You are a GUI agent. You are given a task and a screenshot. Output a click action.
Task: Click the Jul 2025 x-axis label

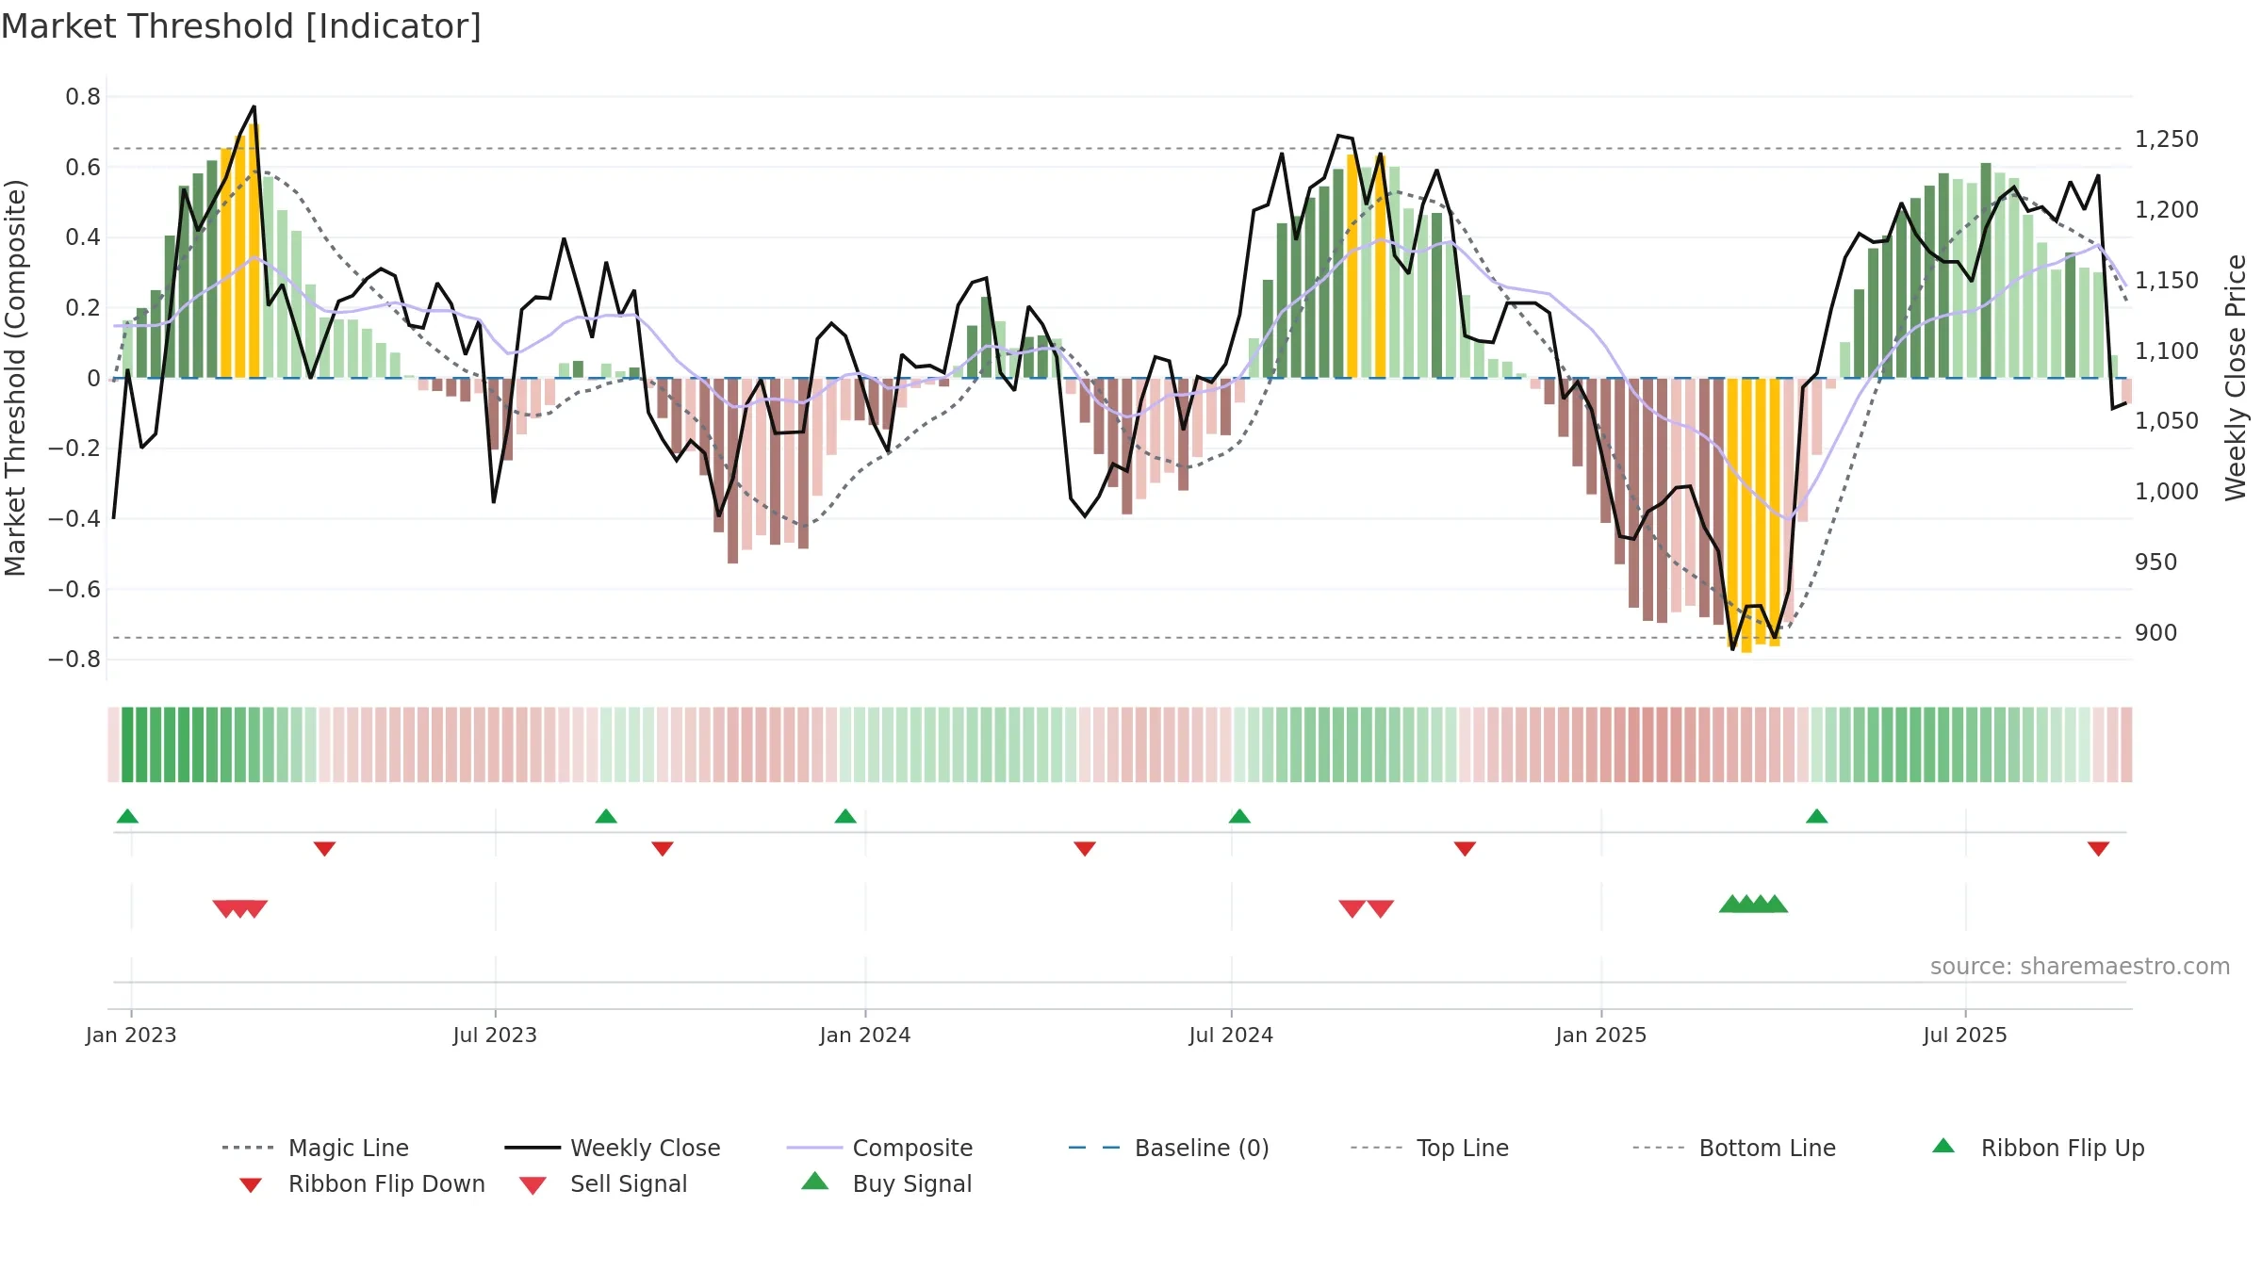point(1965,1036)
